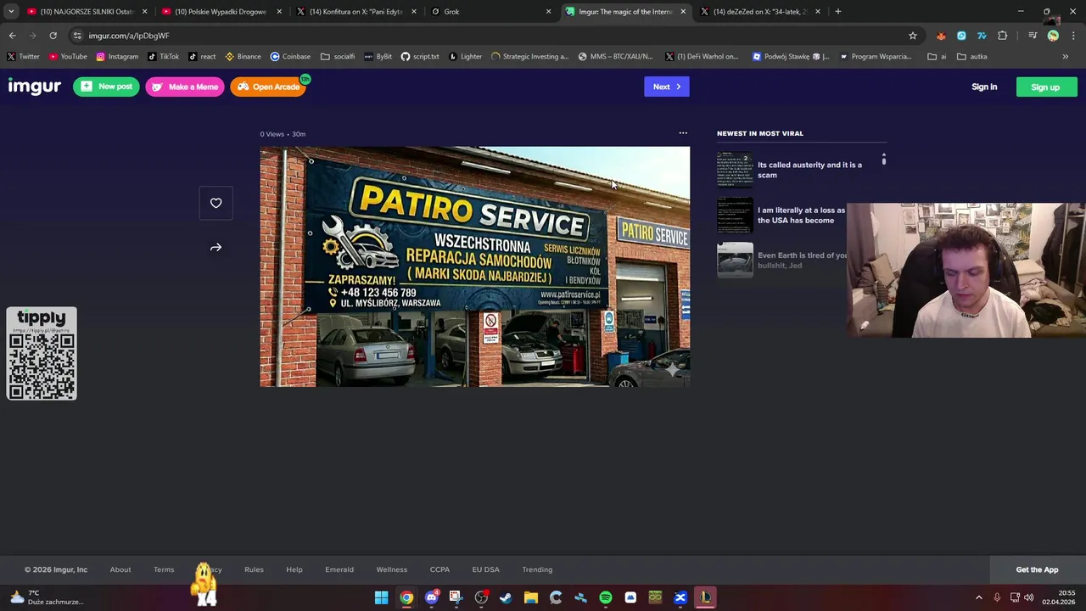This screenshot has height=611, width=1086.
Task: Share the post using the arrow icon
Action: [x=216, y=248]
